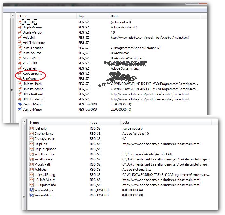The height and width of the screenshot is (215, 225).
Task: Click the string icon beside ProductID in upper list
Action: (20, 63)
